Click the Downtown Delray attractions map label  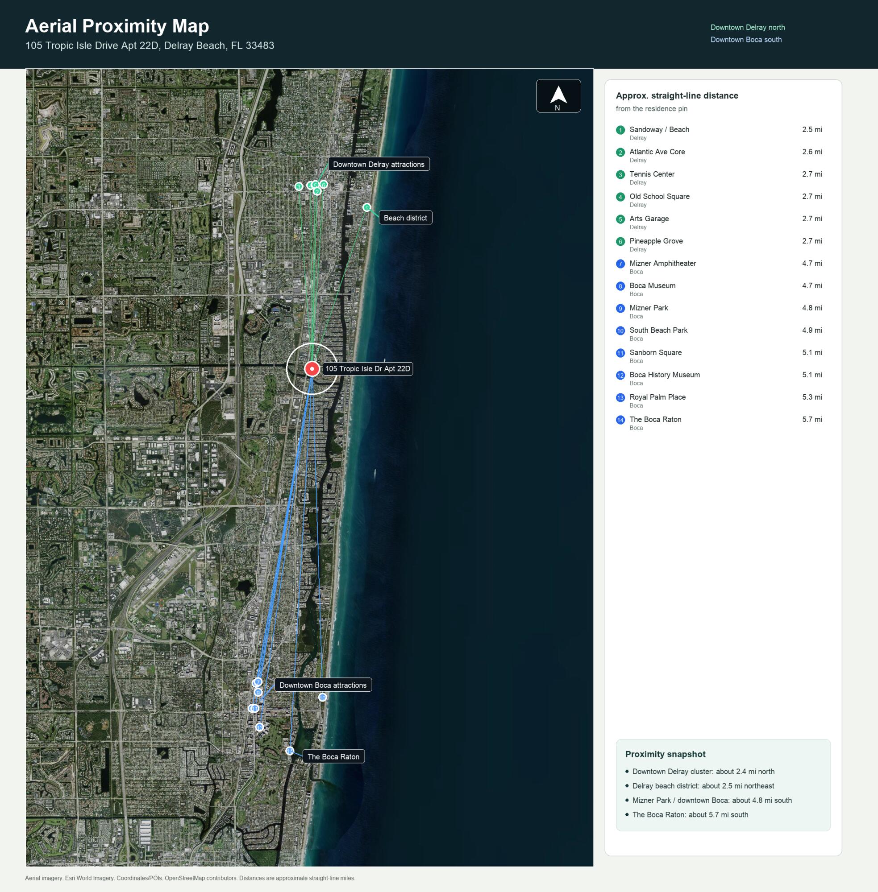coord(379,164)
